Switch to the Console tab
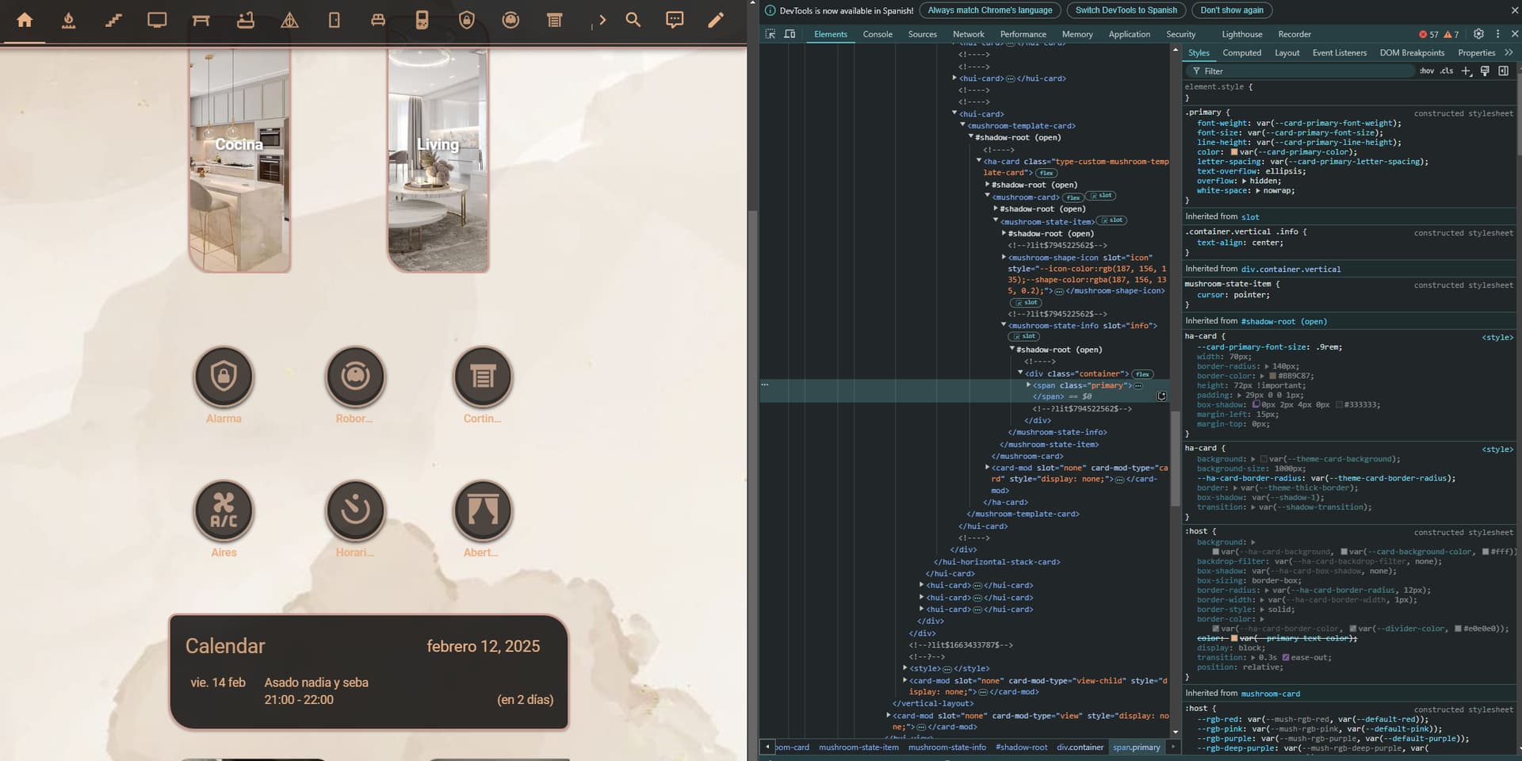Viewport: 1522px width, 761px height. [878, 34]
